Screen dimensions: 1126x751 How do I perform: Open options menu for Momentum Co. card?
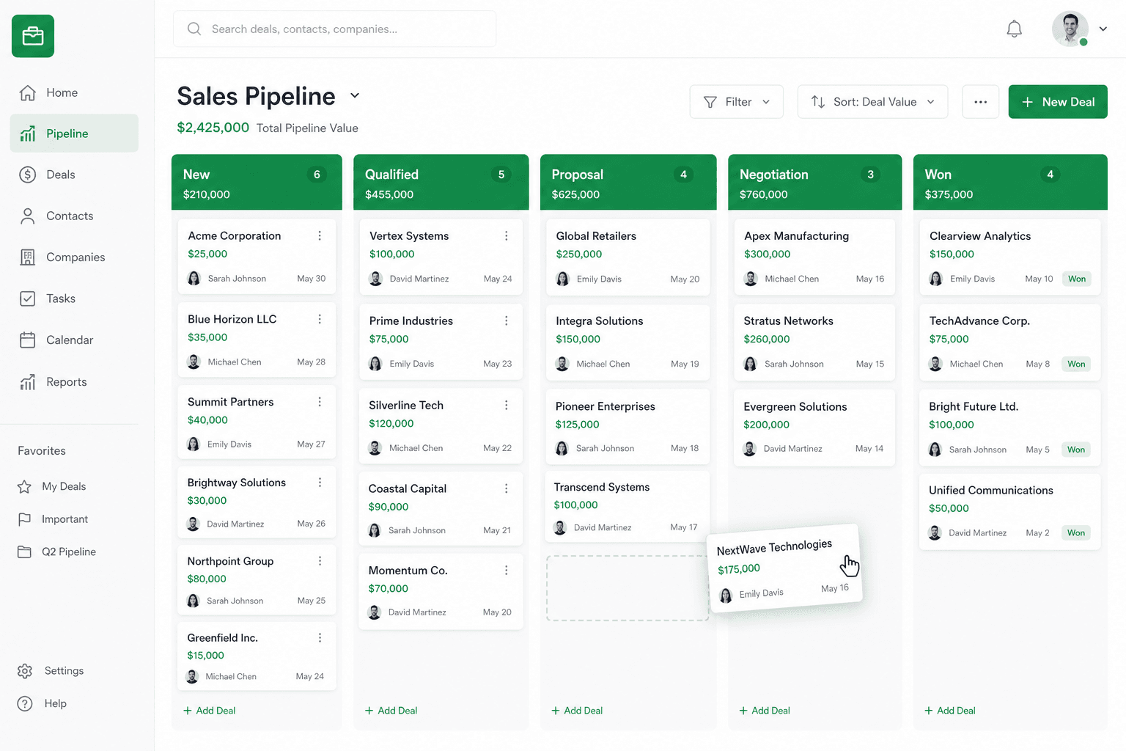507,570
